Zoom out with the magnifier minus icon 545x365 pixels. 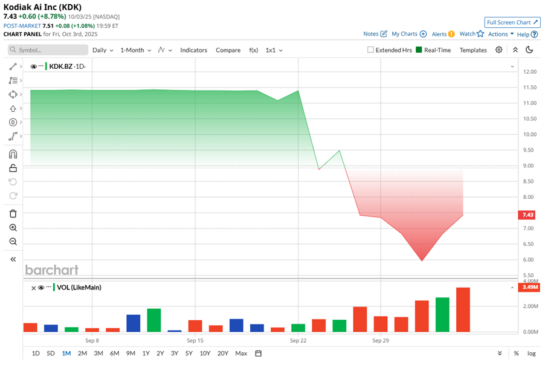click(13, 242)
